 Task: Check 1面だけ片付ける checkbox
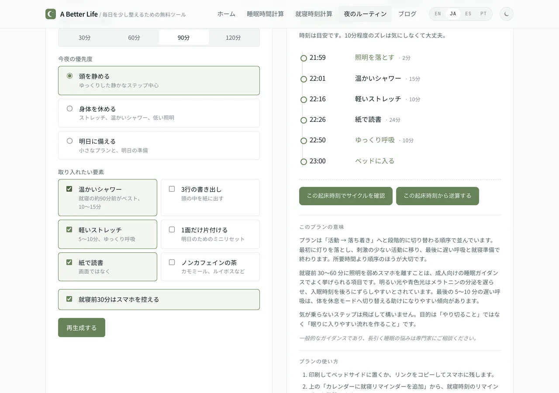[x=172, y=229]
